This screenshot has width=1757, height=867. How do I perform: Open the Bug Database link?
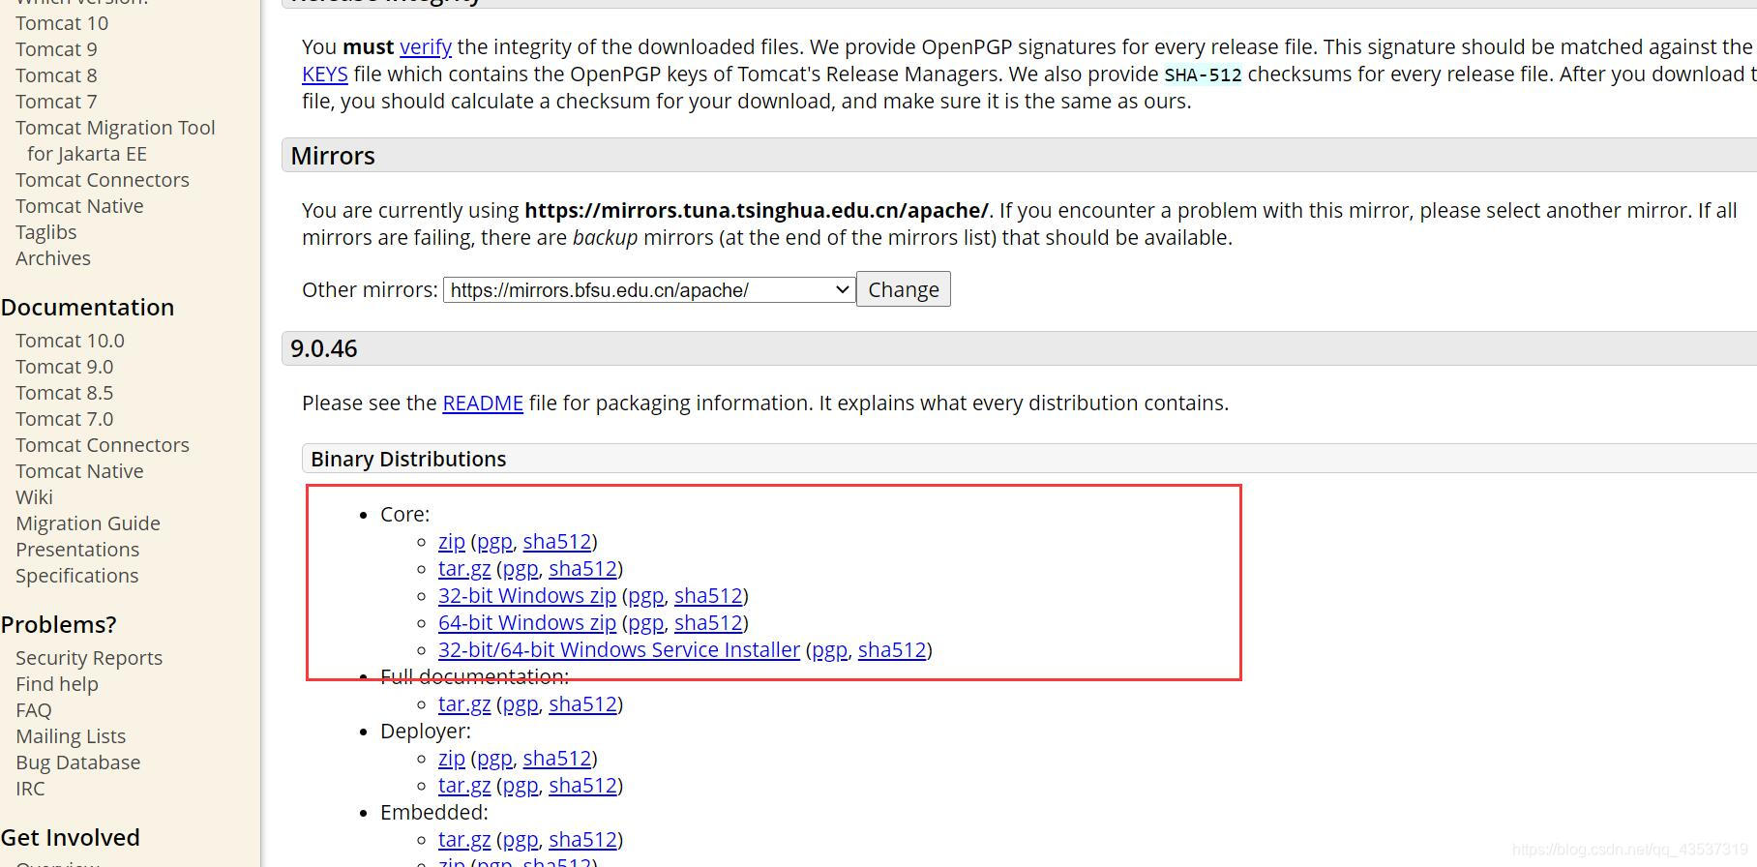(x=78, y=762)
